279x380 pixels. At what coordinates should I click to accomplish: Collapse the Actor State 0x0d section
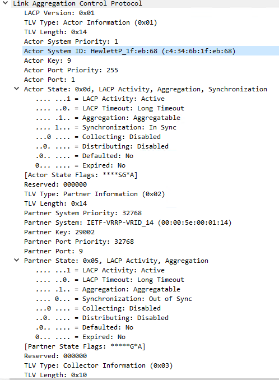16,89
